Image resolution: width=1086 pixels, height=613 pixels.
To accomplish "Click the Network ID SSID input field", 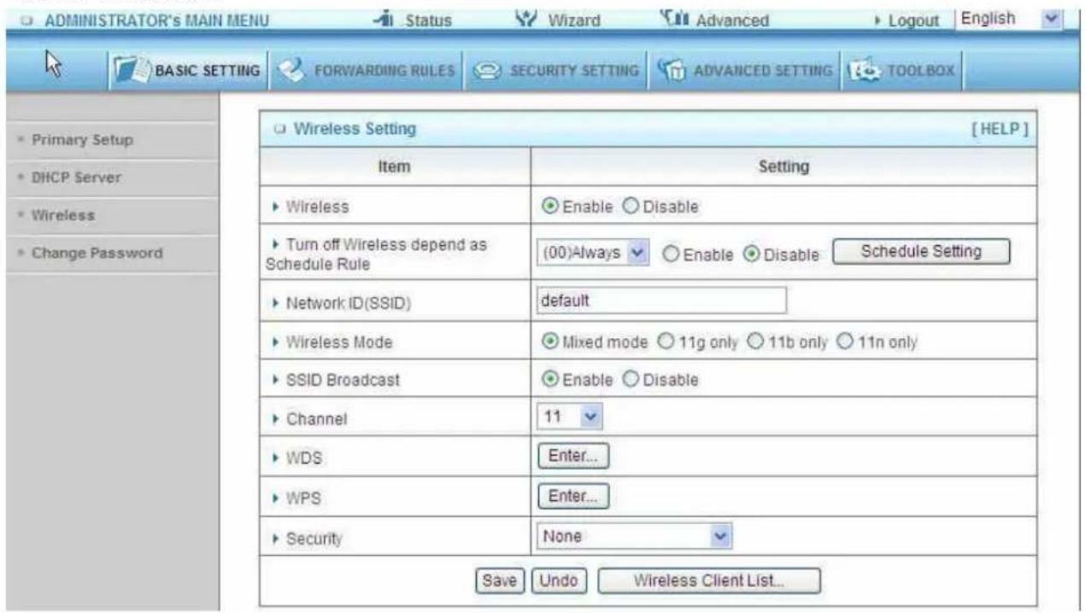I will click(x=661, y=301).
